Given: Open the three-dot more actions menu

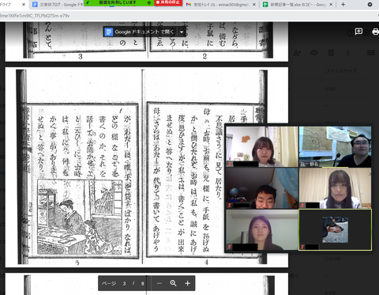Looking at the screenshot, I should click(348, 53).
